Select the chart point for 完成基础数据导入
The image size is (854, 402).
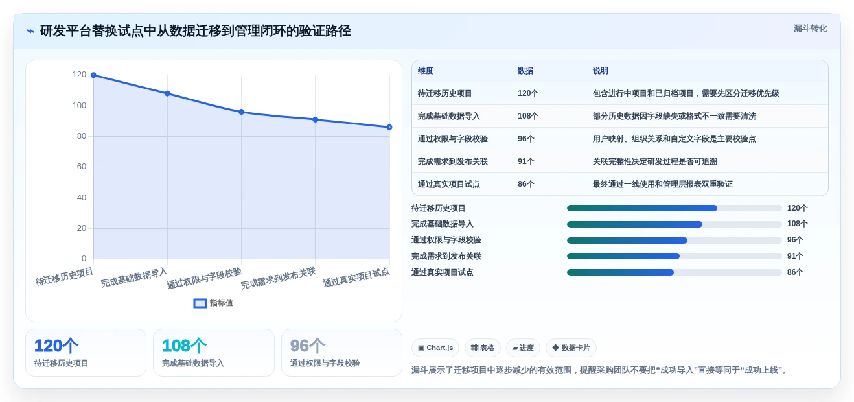point(167,93)
